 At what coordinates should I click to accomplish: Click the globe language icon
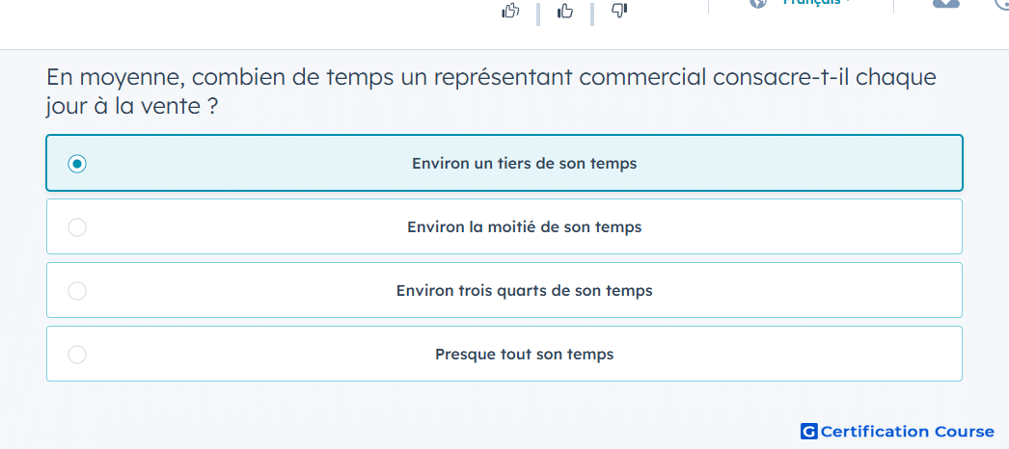click(x=759, y=3)
